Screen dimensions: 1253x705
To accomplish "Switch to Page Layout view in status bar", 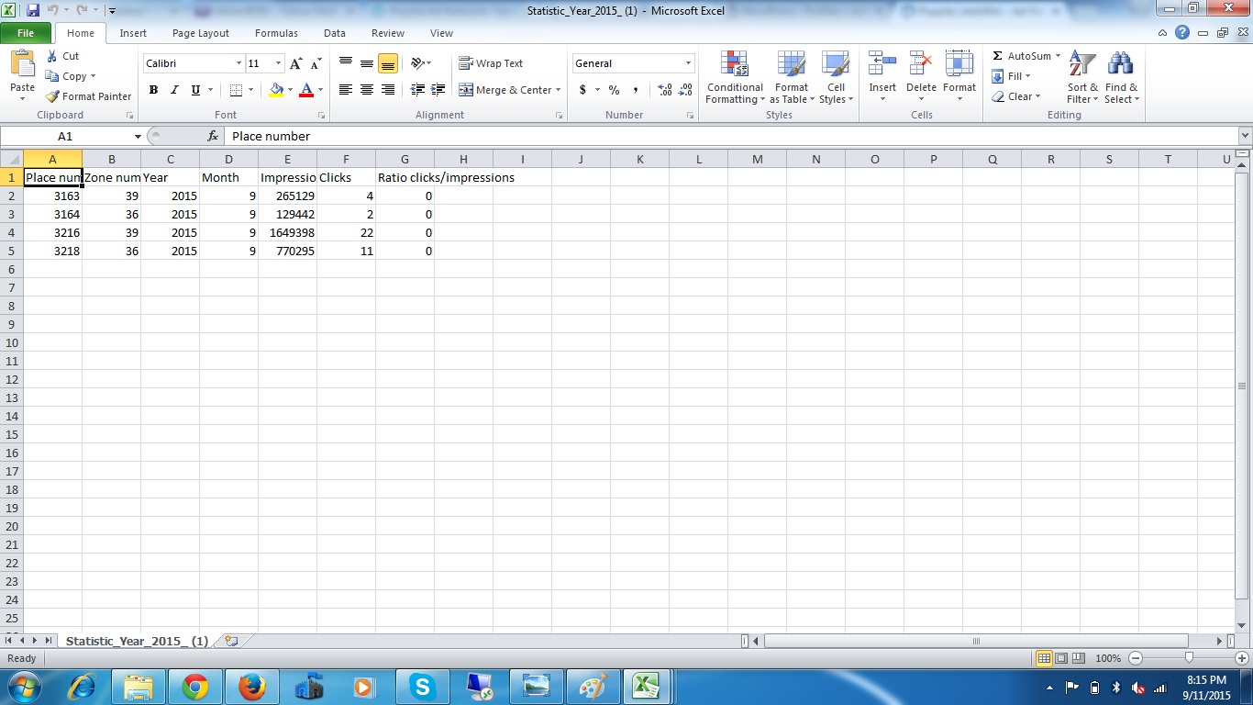I will (x=1061, y=658).
